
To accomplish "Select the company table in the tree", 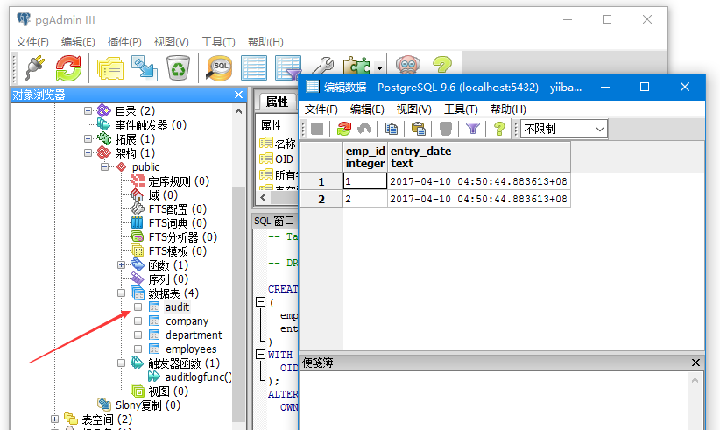I will (x=187, y=321).
